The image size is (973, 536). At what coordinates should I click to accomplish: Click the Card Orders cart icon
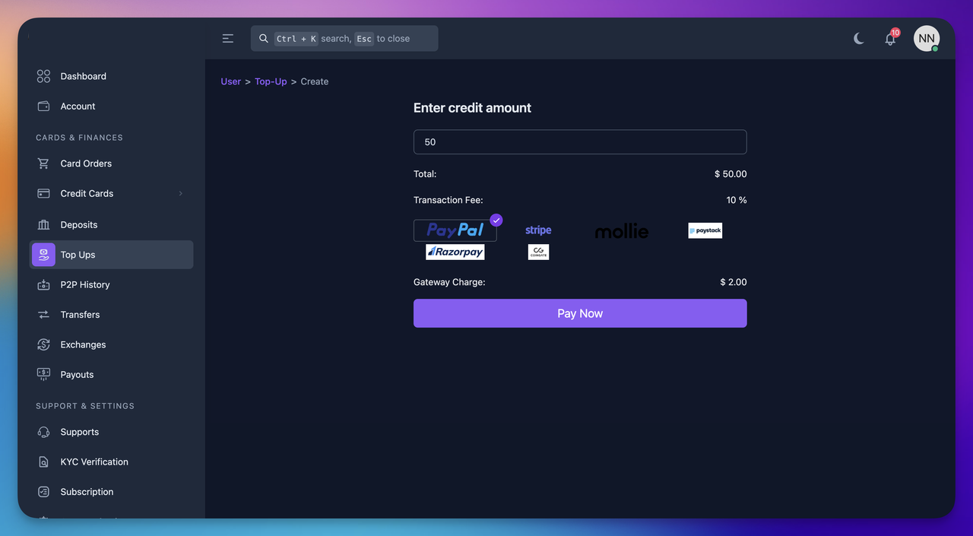click(x=43, y=163)
